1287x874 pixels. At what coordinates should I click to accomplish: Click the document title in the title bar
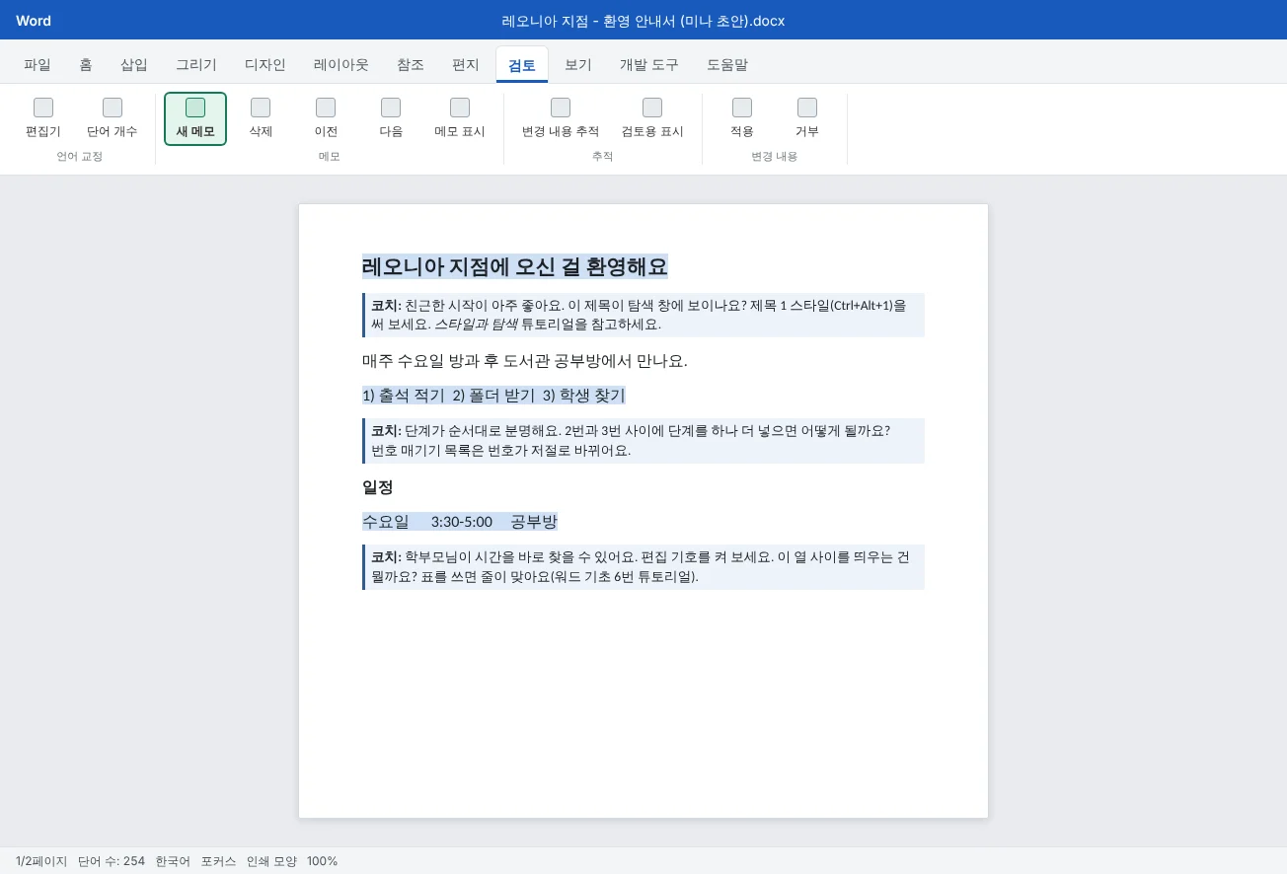coord(643,21)
